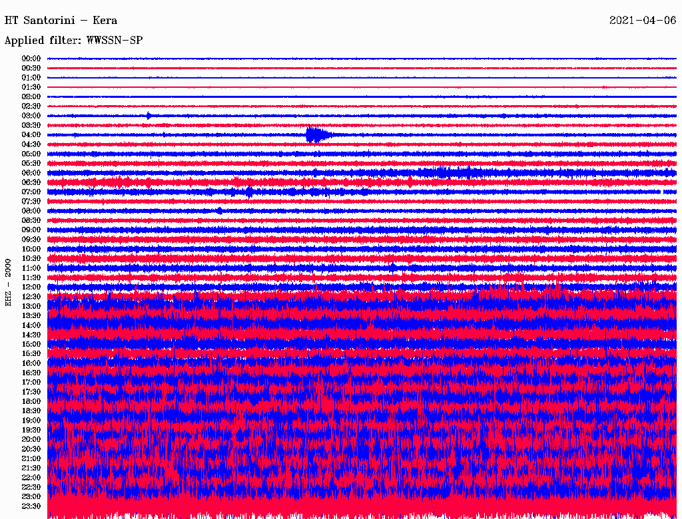Select the 22:30 time label

(31, 487)
